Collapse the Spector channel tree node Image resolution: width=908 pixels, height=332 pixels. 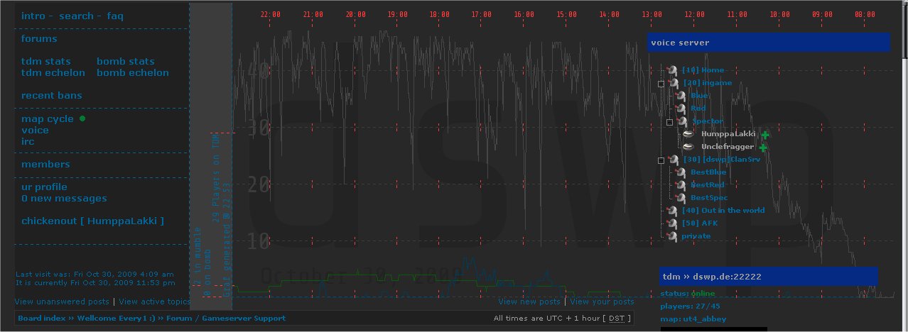pyautogui.click(x=669, y=122)
